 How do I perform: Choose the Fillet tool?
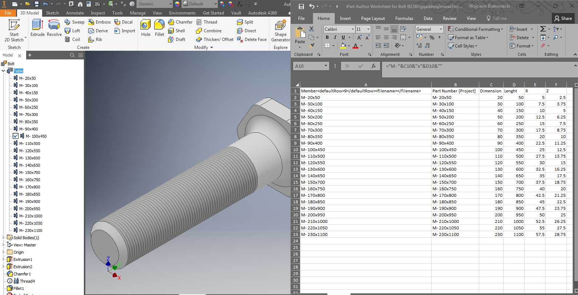point(159,28)
